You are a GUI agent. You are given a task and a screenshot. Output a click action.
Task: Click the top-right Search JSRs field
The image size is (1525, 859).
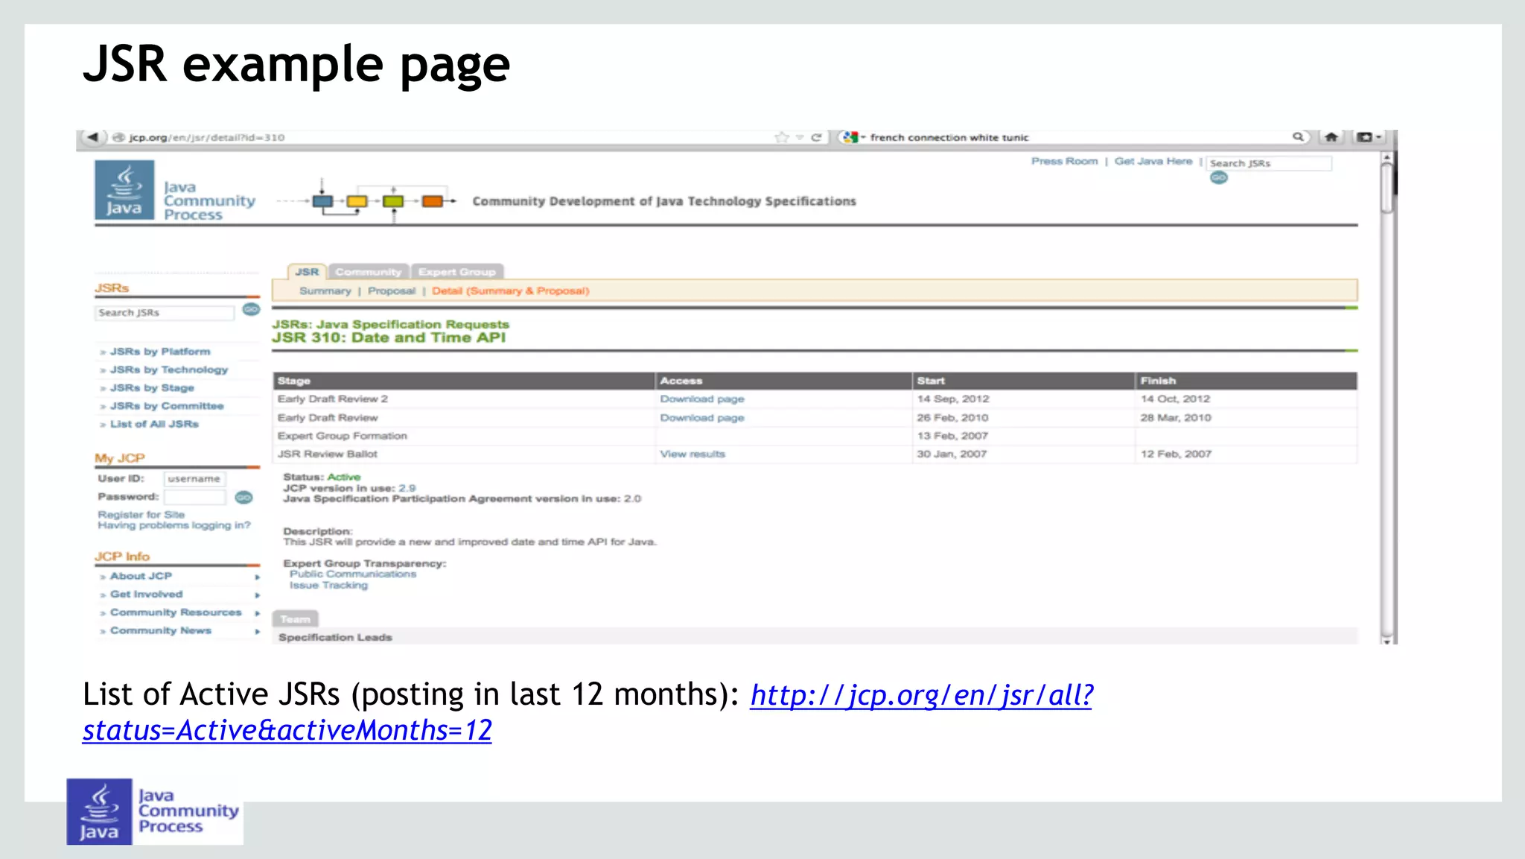[1269, 163]
